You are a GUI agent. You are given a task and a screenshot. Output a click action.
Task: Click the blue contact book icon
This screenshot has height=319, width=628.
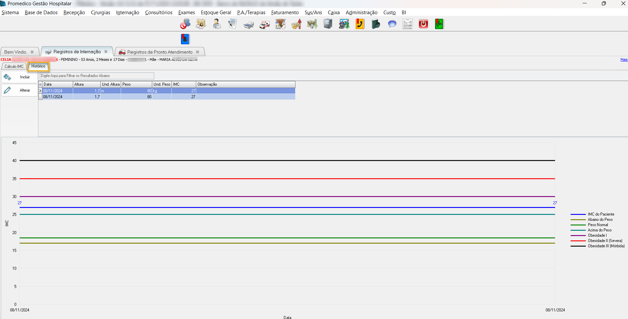[x=185, y=39]
